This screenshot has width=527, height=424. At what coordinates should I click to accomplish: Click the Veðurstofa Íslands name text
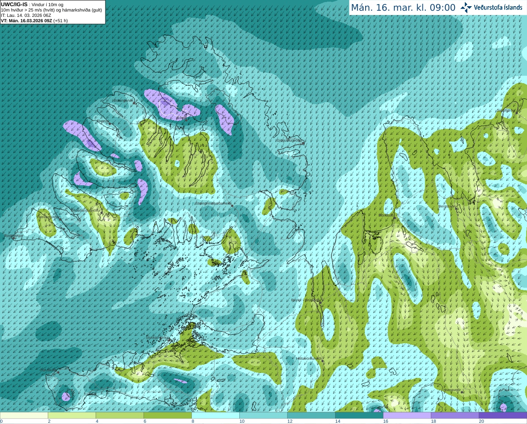point(498,7)
